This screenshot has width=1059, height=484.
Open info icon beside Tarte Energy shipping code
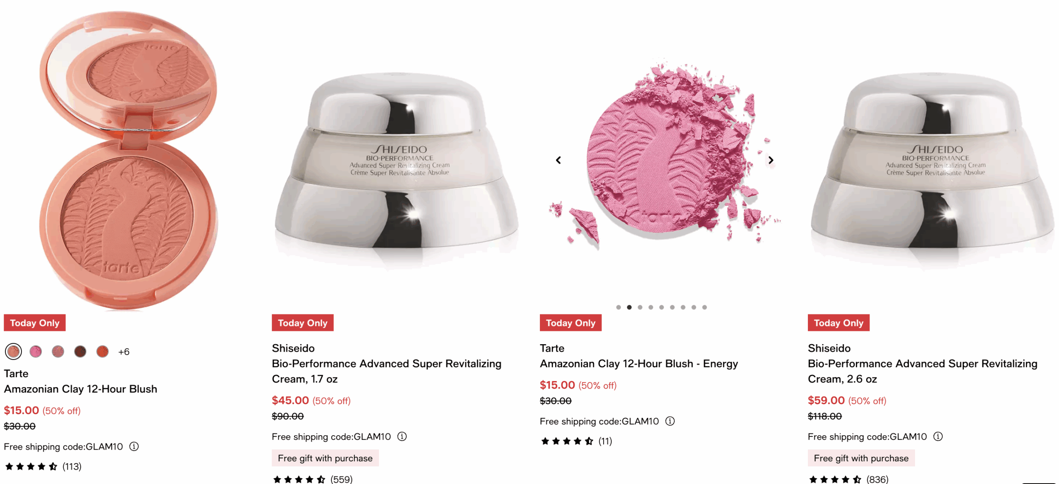[670, 421]
